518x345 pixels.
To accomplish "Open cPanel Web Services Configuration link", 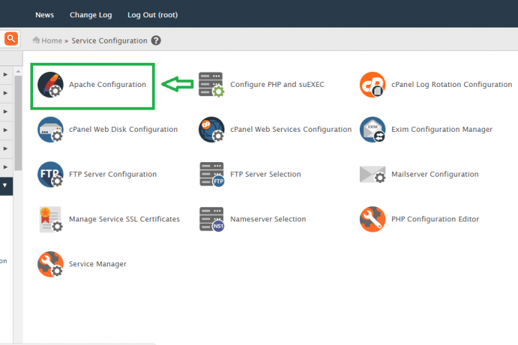I will (x=291, y=130).
